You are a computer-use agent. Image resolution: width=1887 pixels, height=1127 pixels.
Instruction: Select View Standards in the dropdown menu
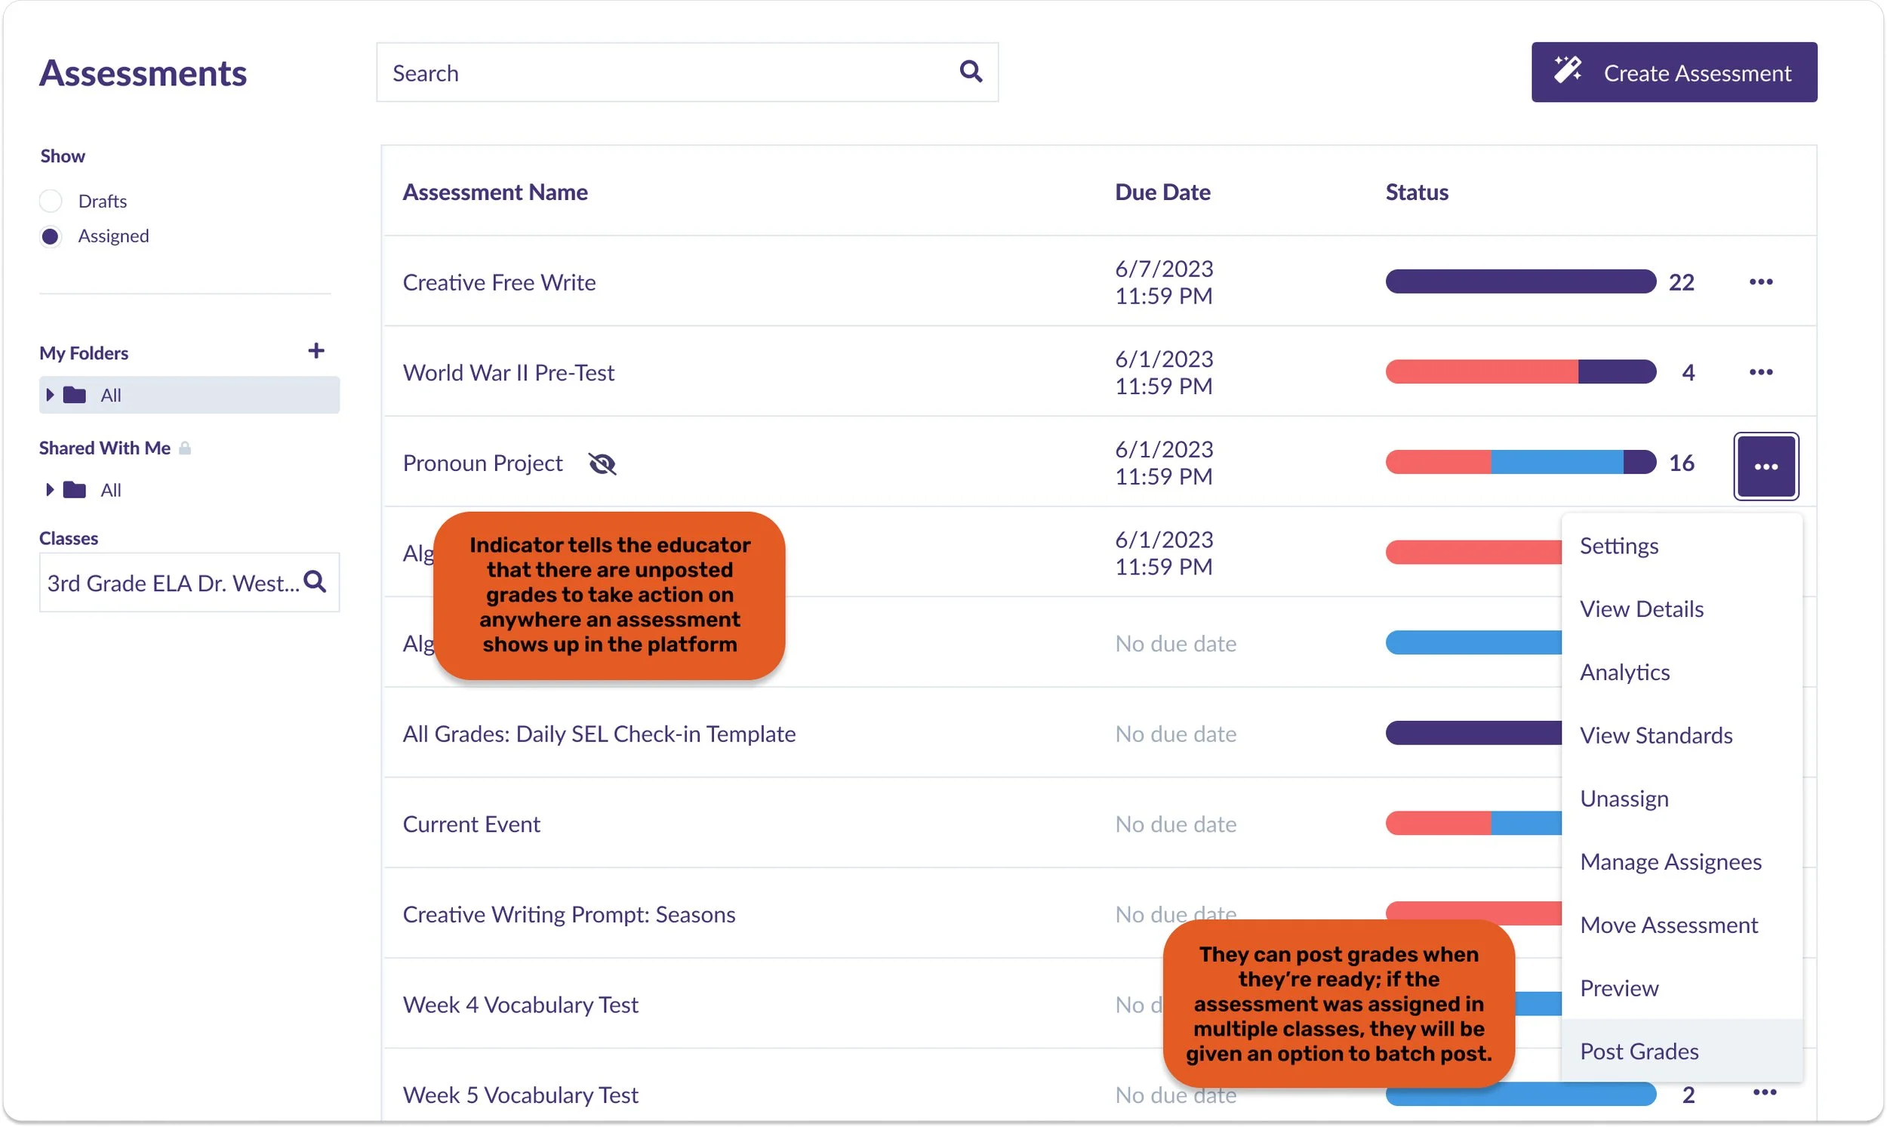1655,735
